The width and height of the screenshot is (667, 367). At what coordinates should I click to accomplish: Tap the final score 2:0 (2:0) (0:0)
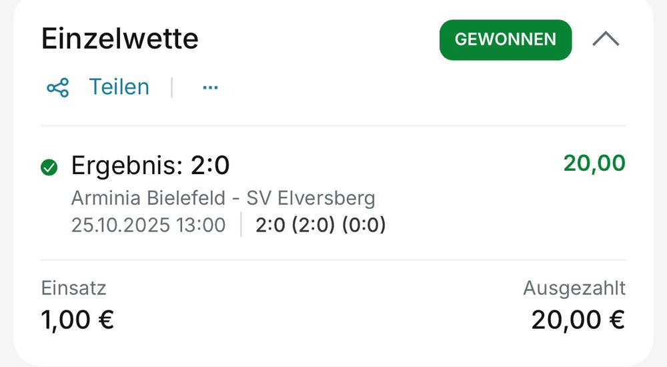click(321, 225)
